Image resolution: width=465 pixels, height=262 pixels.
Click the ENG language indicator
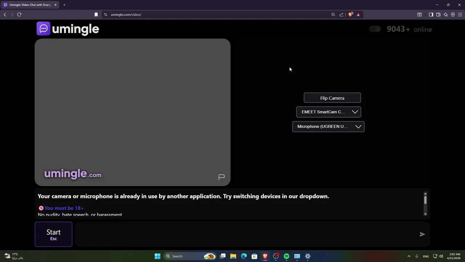point(426,256)
